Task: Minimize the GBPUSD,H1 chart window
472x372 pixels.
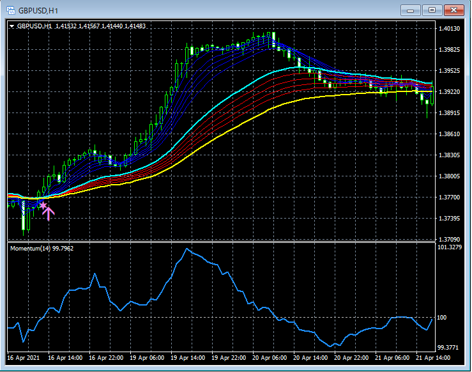Action: tap(411, 10)
